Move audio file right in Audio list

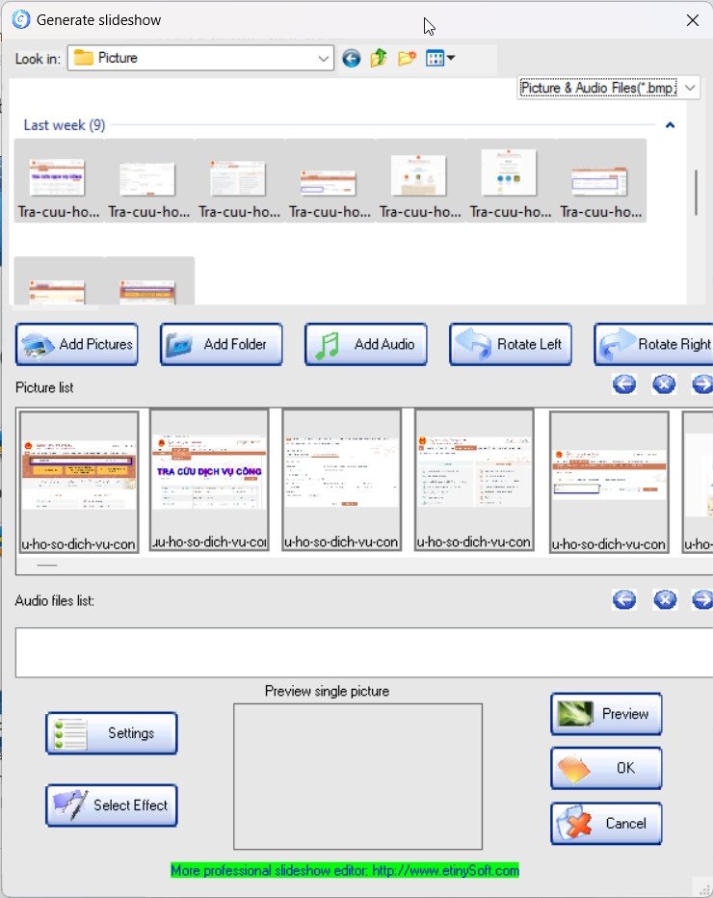[702, 599]
